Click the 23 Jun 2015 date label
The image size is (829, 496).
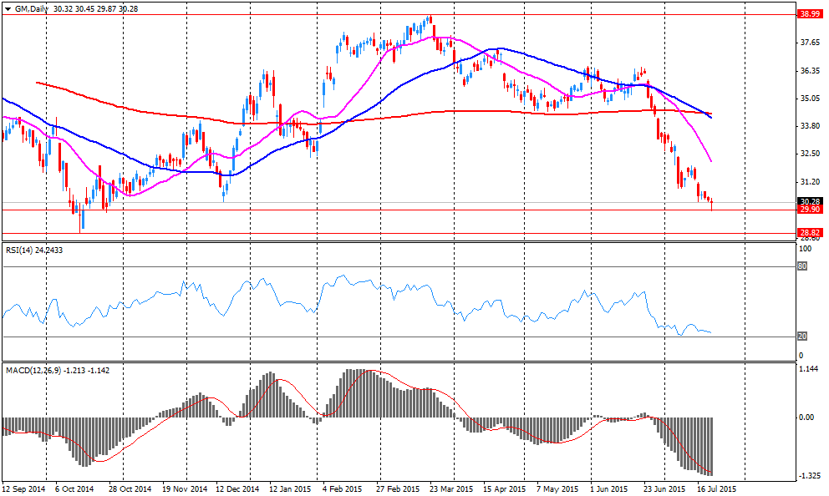coord(664,489)
